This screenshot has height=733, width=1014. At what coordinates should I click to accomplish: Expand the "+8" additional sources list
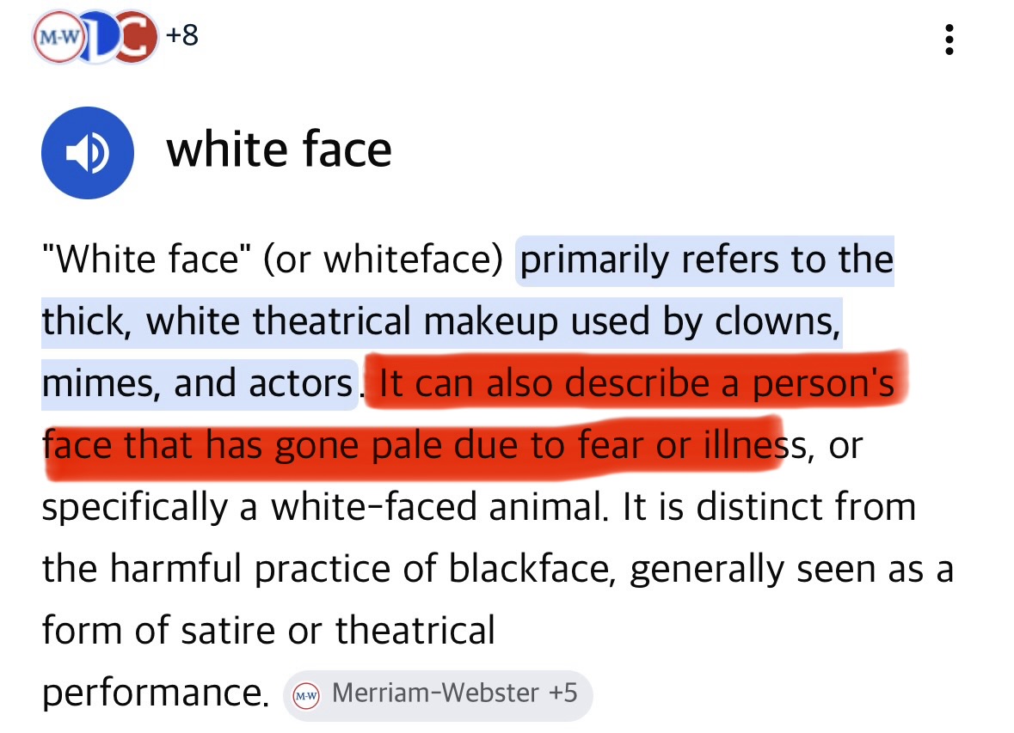pyautogui.click(x=181, y=37)
